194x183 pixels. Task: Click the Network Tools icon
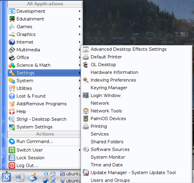point(86,111)
